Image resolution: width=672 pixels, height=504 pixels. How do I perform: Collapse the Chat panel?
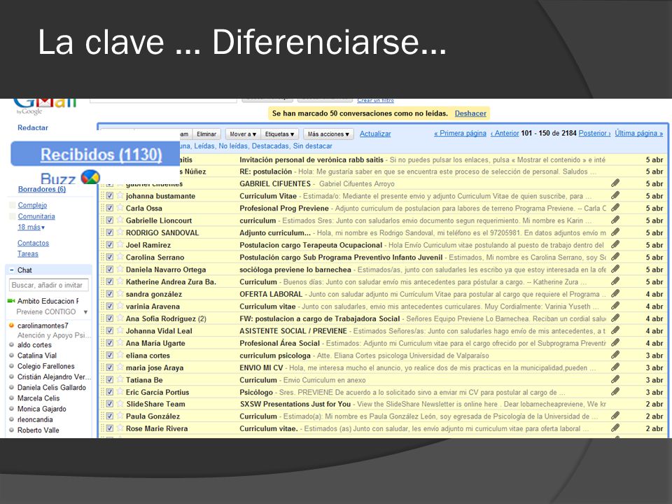pyautogui.click(x=12, y=270)
